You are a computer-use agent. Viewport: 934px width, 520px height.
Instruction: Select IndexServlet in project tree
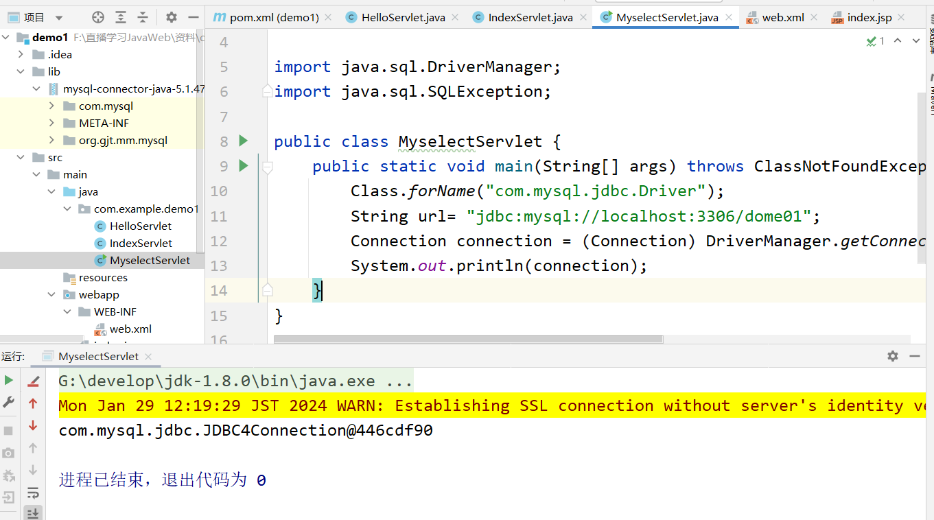coord(141,243)
